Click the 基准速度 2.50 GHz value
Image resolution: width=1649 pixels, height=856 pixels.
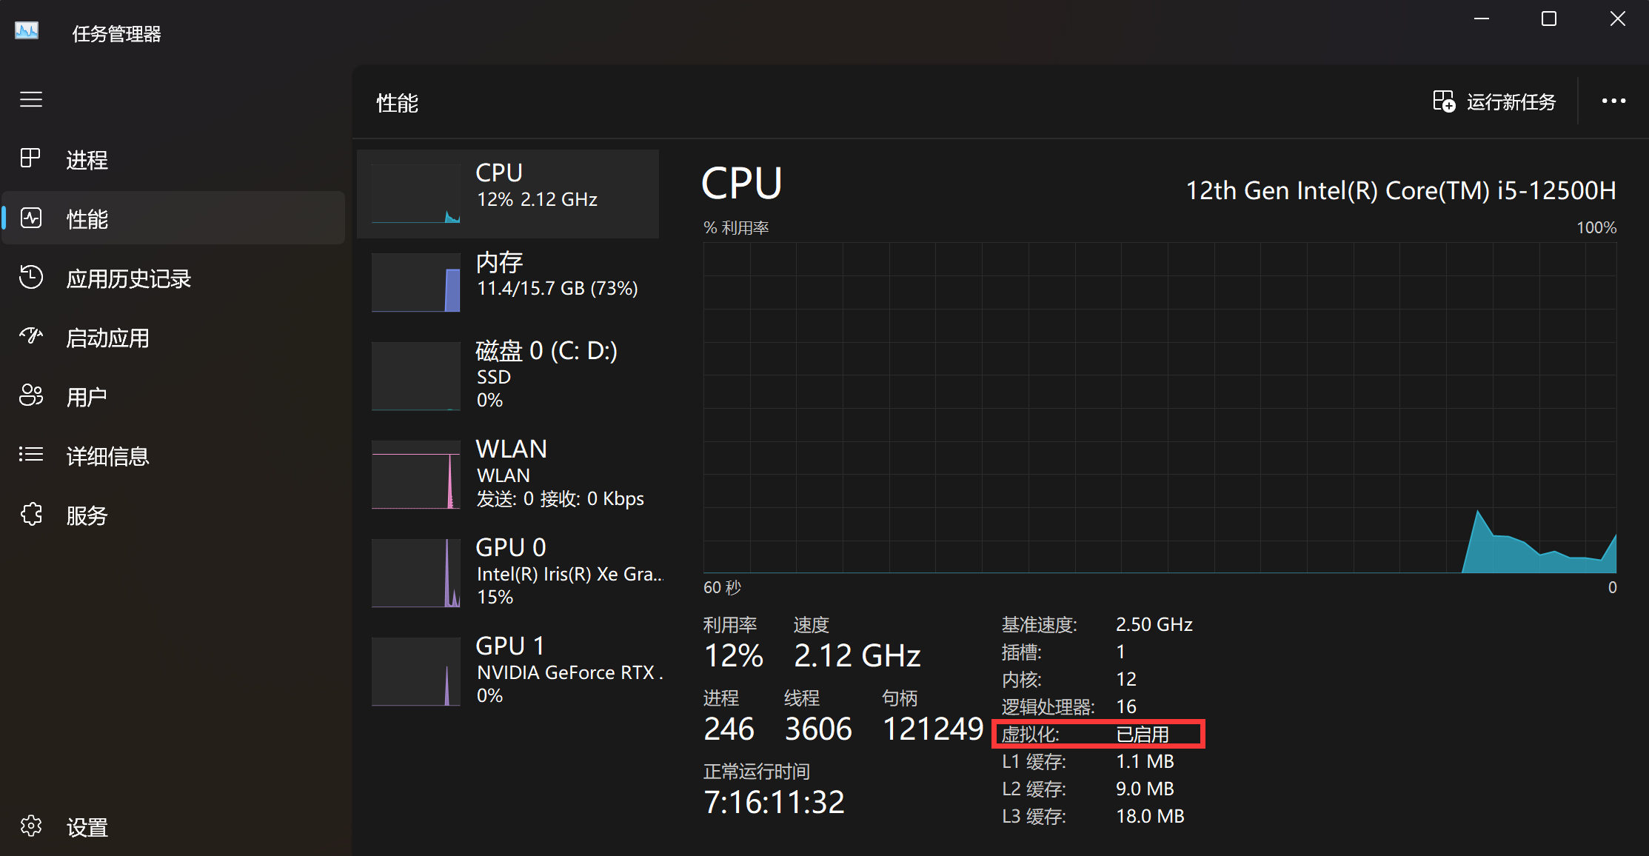tap(1154, 624)
